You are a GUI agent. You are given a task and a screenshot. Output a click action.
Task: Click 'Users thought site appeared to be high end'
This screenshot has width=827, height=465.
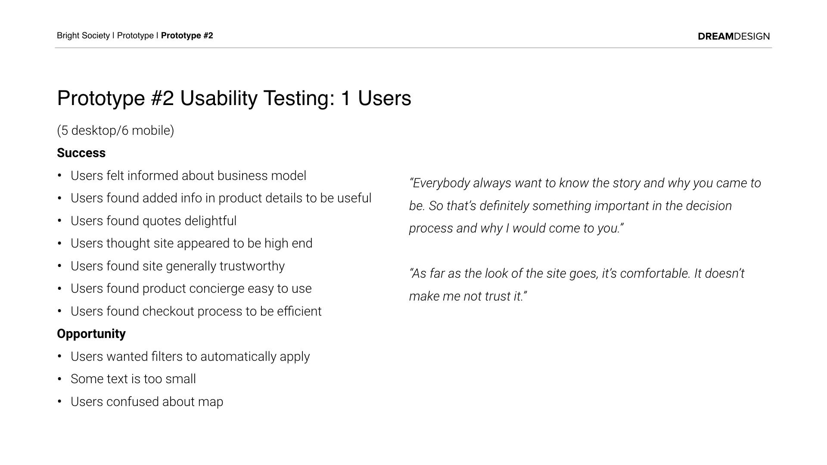191,243
